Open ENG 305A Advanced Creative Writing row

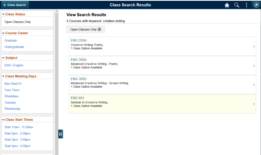[162, 66]
